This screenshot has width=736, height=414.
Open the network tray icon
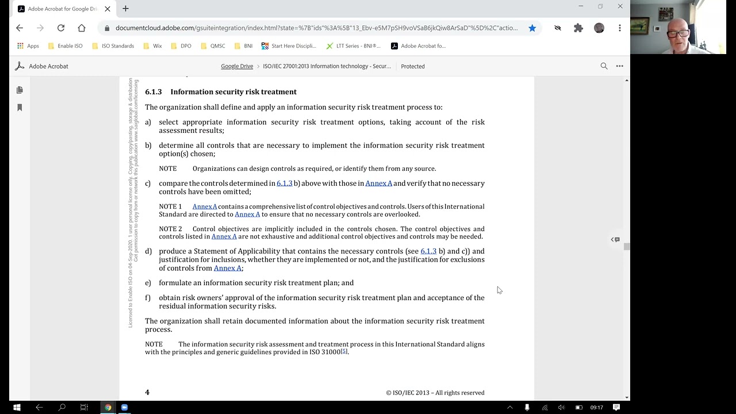(x=545, y=408)
